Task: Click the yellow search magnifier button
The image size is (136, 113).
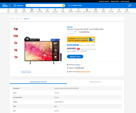Action: (63, 5)
